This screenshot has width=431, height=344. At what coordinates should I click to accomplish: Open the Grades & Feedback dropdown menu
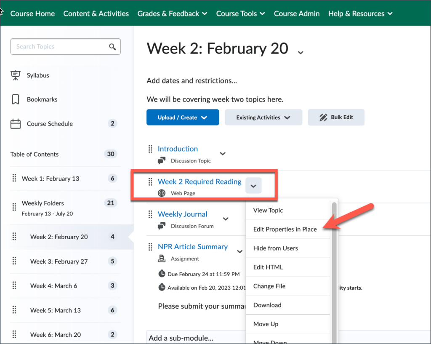pos(172,13)
